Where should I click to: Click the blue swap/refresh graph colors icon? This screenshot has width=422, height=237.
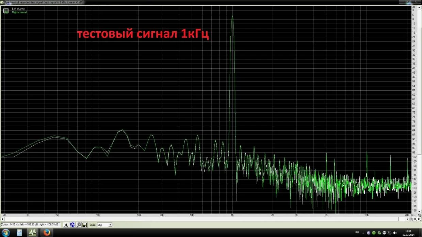[x=72, y=225]
